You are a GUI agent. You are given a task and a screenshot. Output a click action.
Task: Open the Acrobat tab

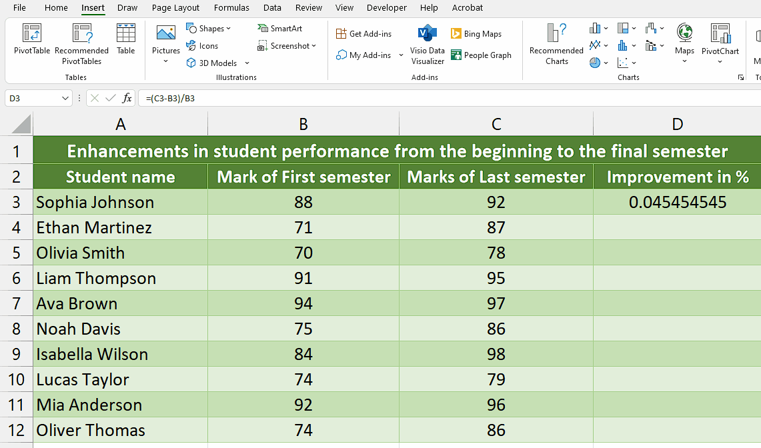click(x=468, y=8)
